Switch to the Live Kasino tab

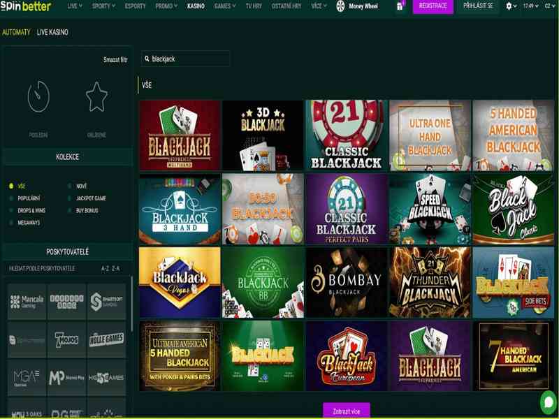point(52,32)
